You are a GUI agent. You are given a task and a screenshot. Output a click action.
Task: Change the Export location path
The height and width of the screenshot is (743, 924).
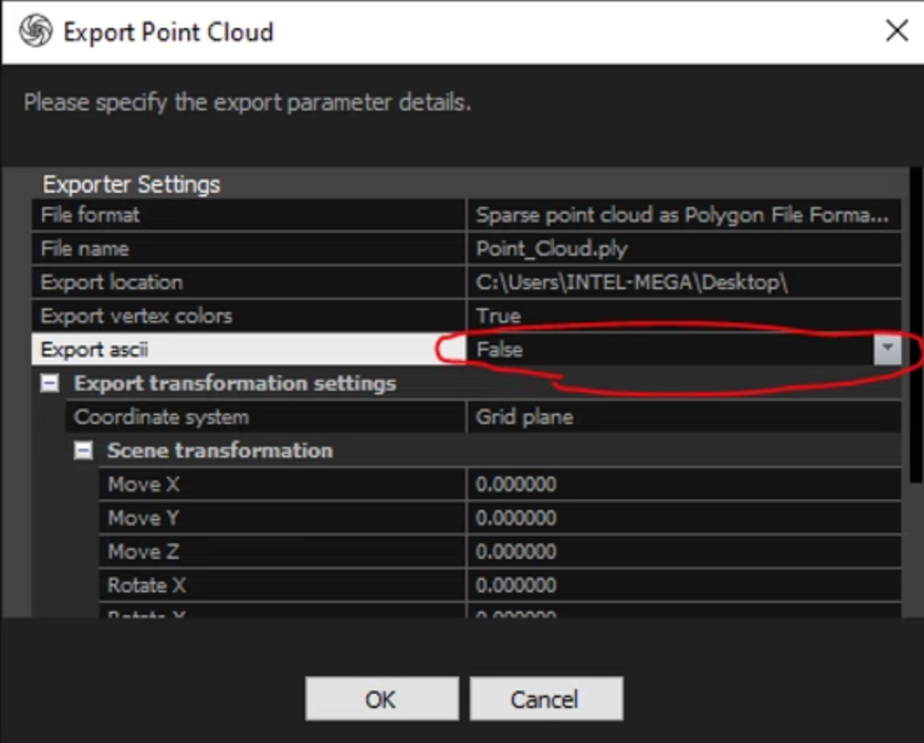tap(682, 282)
